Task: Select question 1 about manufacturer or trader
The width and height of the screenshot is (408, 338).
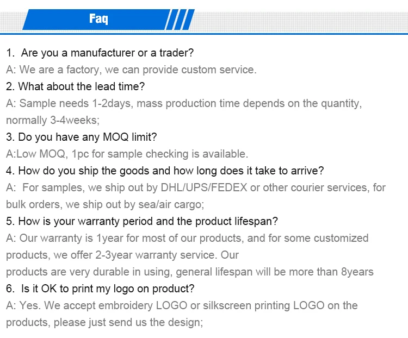Action: click(x=100, y=53)
